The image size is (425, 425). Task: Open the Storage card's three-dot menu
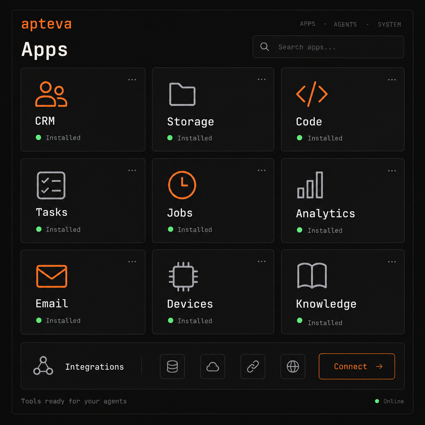262,79
